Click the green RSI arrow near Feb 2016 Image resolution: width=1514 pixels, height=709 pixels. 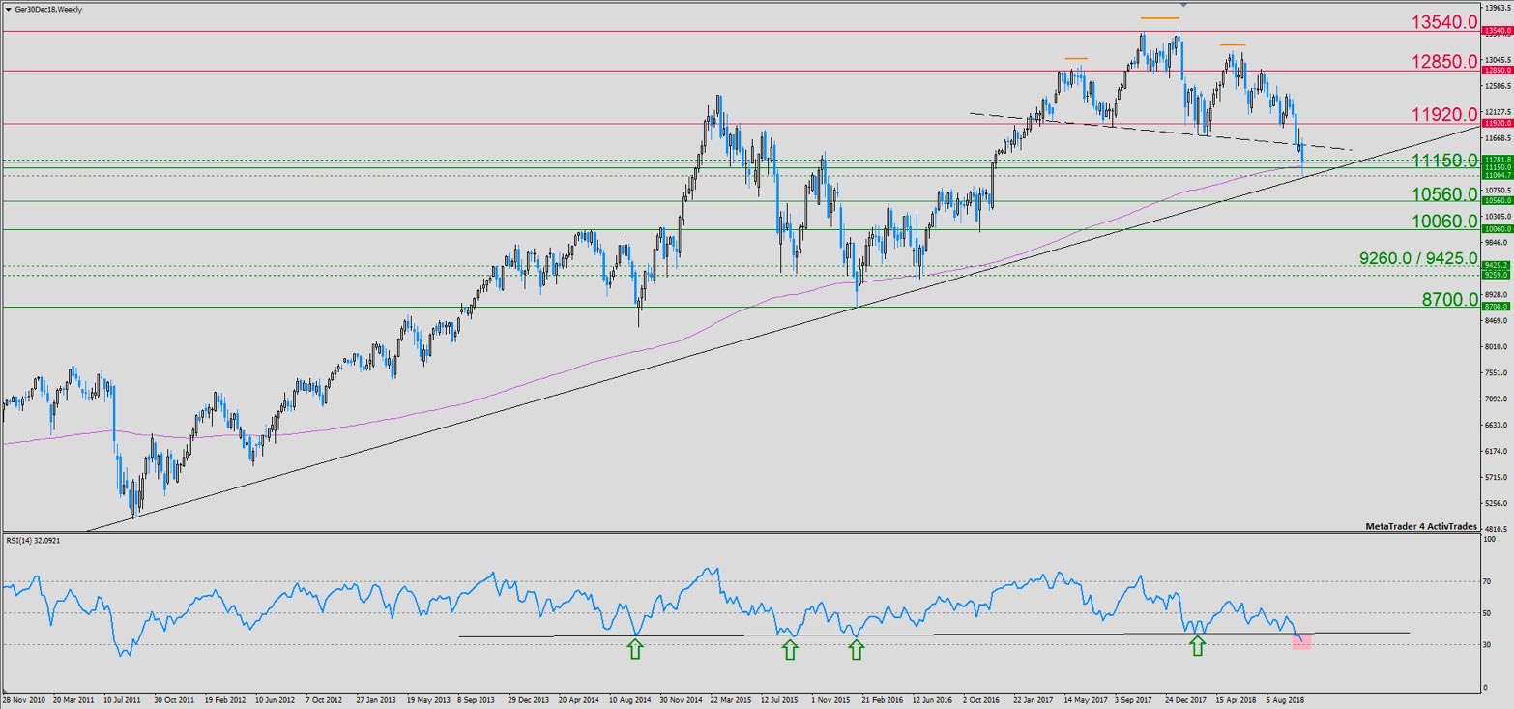pos(856,649)
